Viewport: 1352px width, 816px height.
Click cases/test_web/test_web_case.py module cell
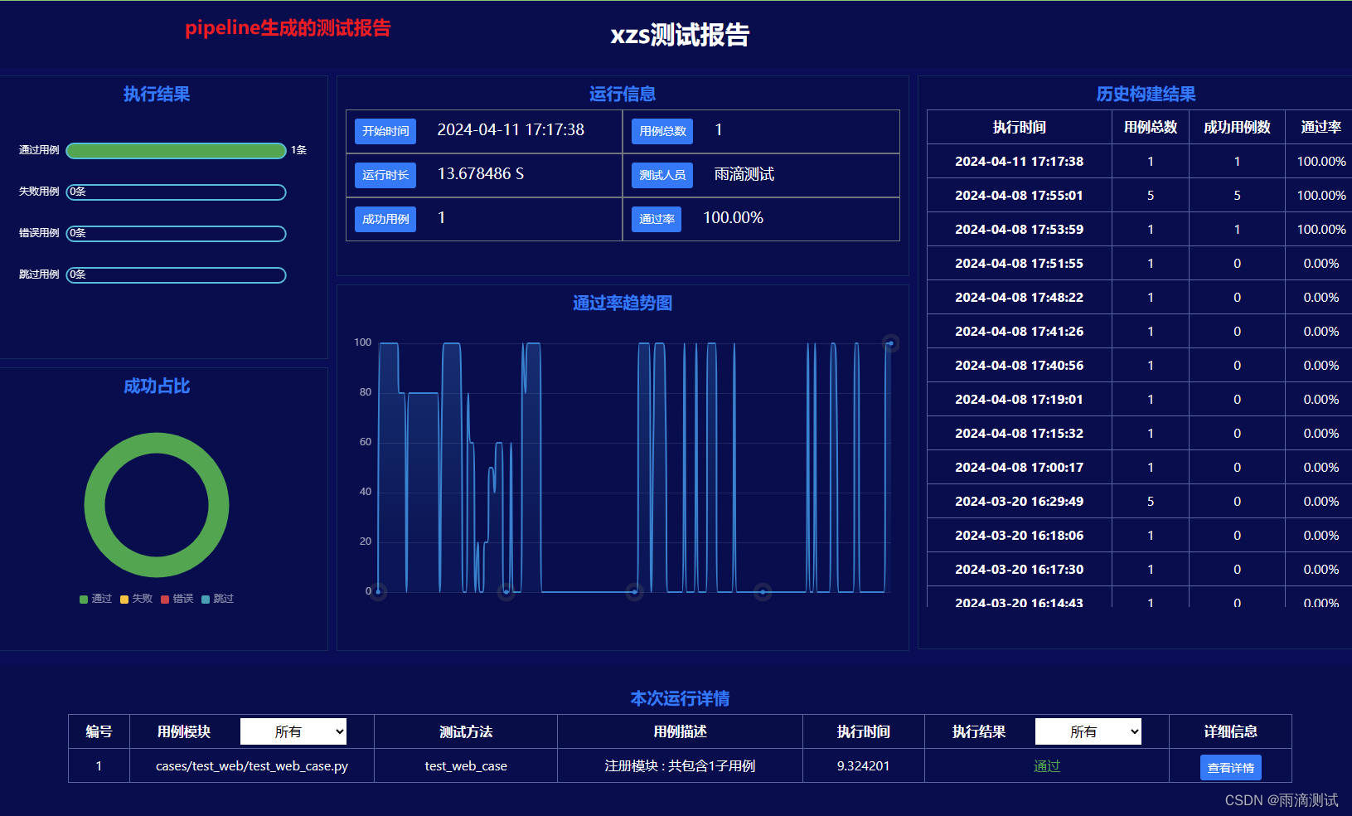(x=252, y=766)
